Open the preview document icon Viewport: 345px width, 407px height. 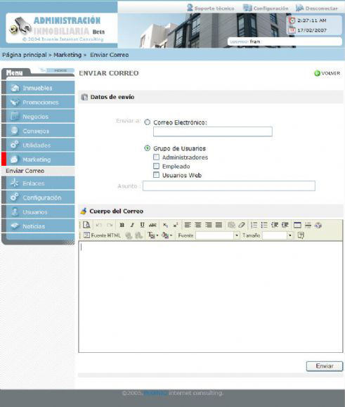(86, 225)
